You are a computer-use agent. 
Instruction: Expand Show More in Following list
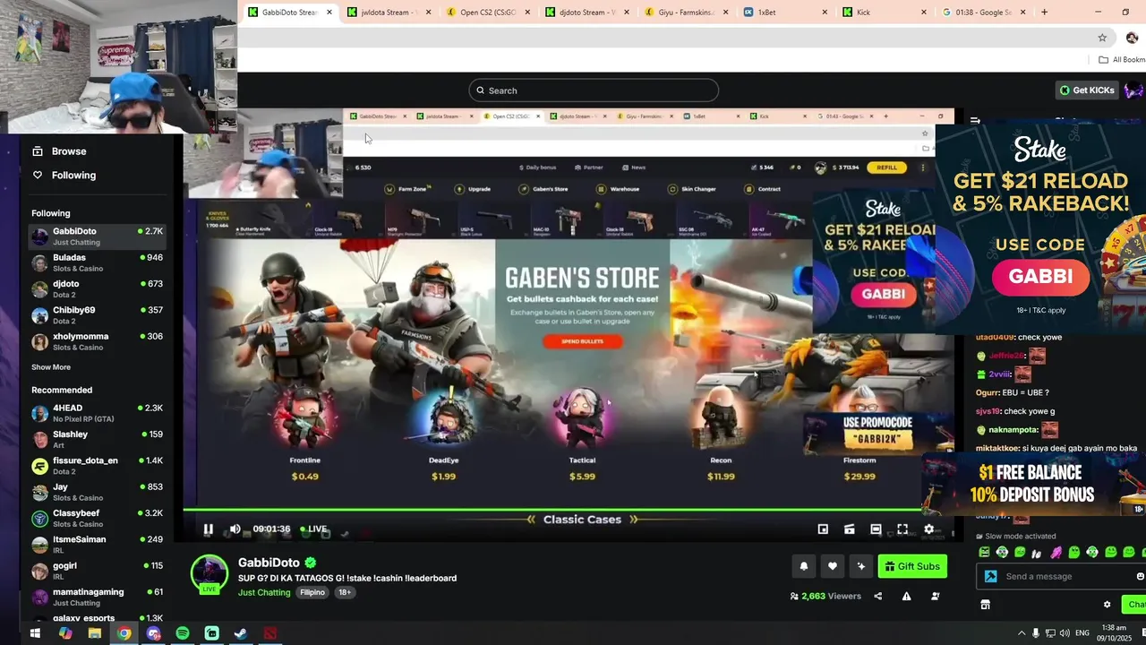tap(51, 367)
